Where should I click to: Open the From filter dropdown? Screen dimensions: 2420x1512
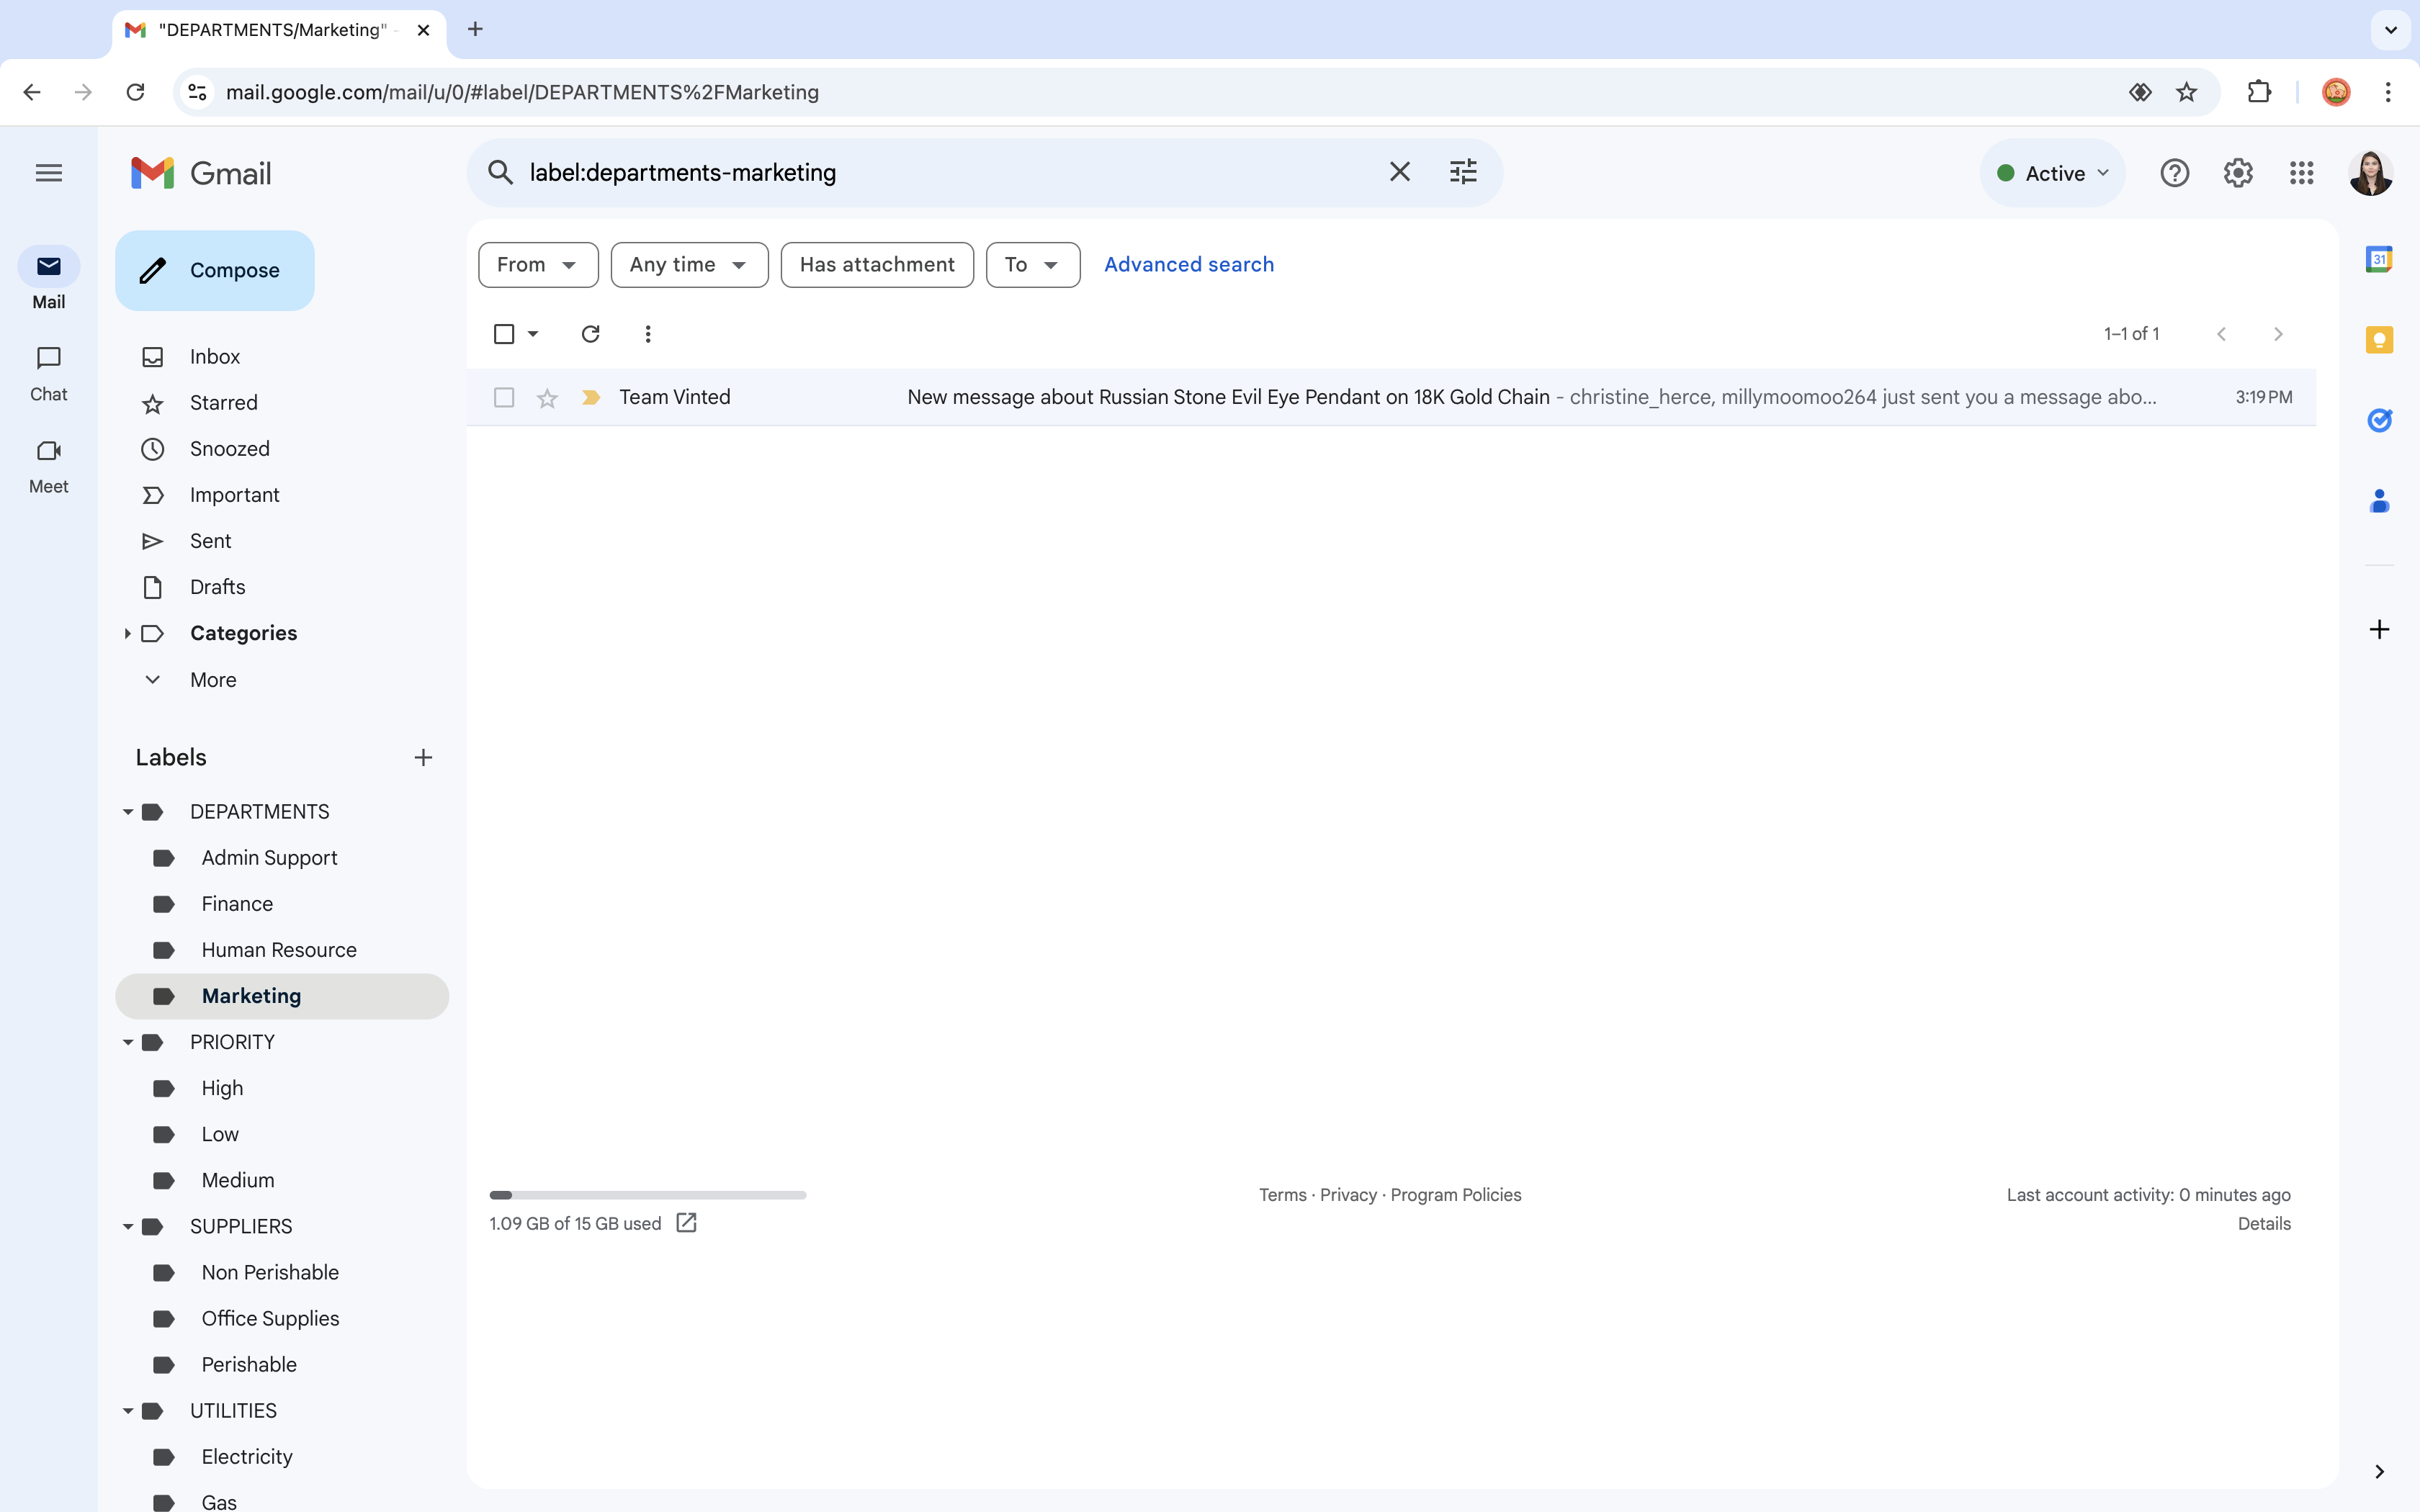point(538,265)
